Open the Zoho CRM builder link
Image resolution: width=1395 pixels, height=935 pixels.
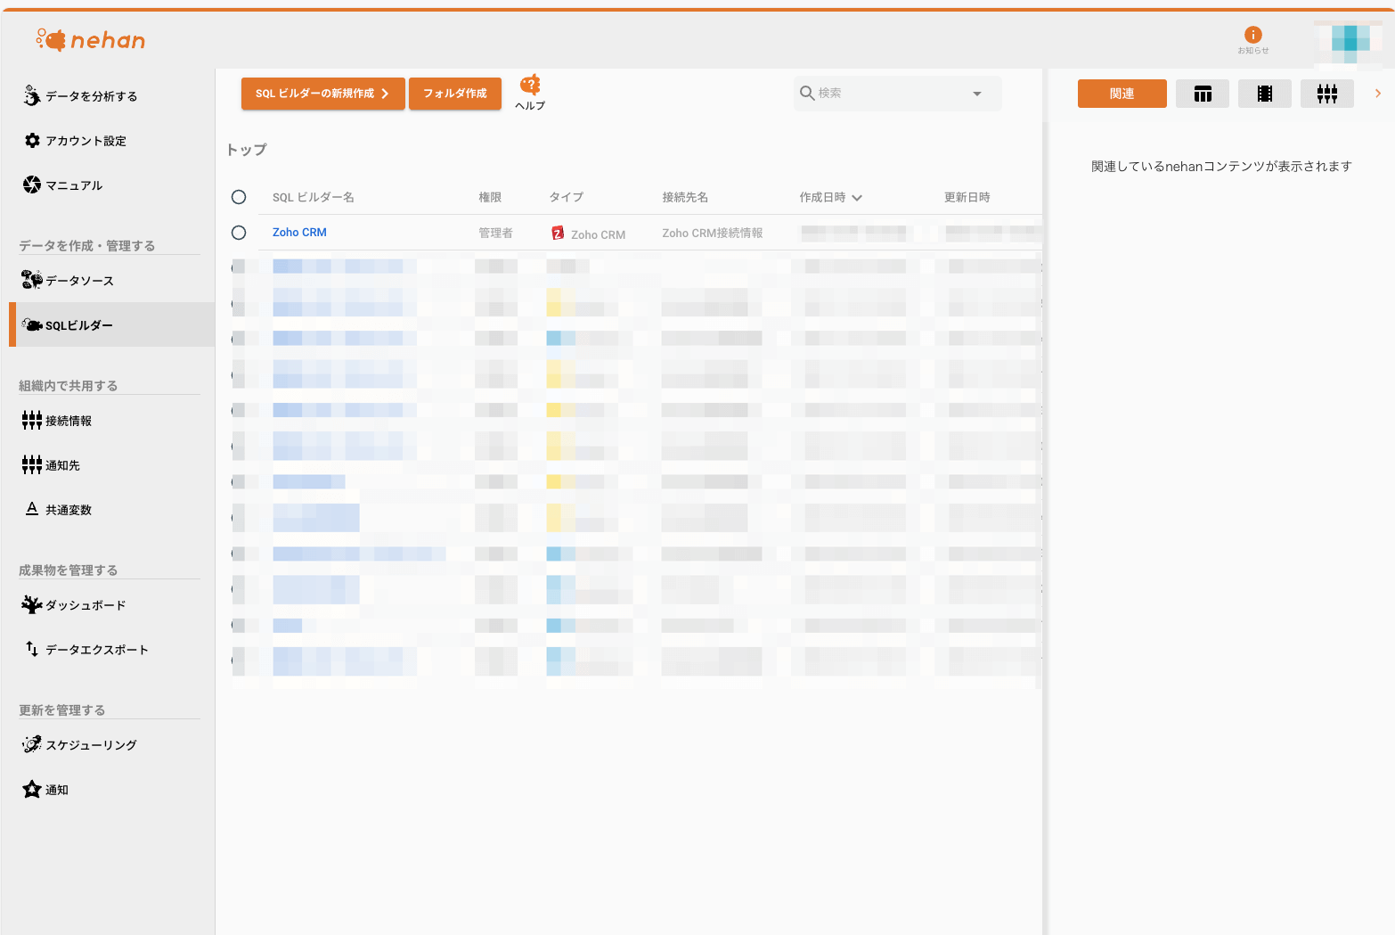[x=299, y=233]
